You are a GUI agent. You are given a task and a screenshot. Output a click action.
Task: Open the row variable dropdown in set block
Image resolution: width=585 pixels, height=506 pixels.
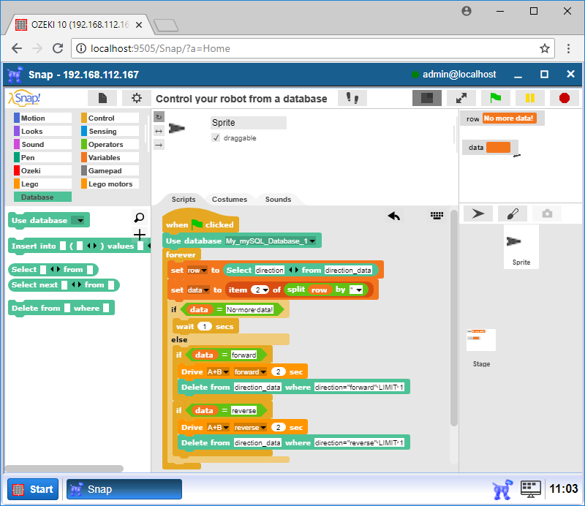coord(204,270)
